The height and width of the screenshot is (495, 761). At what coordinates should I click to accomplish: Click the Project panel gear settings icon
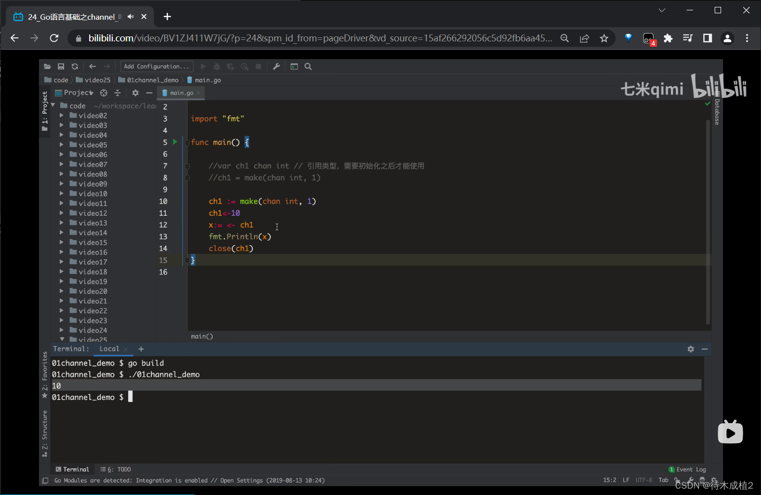136,93
